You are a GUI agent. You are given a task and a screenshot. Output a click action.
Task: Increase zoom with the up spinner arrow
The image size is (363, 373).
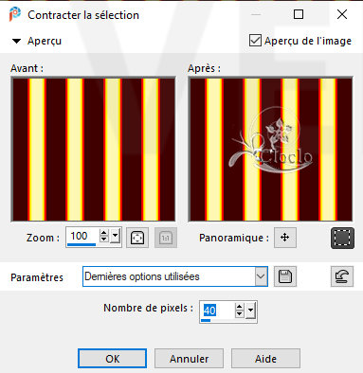[x=103, y=233]
